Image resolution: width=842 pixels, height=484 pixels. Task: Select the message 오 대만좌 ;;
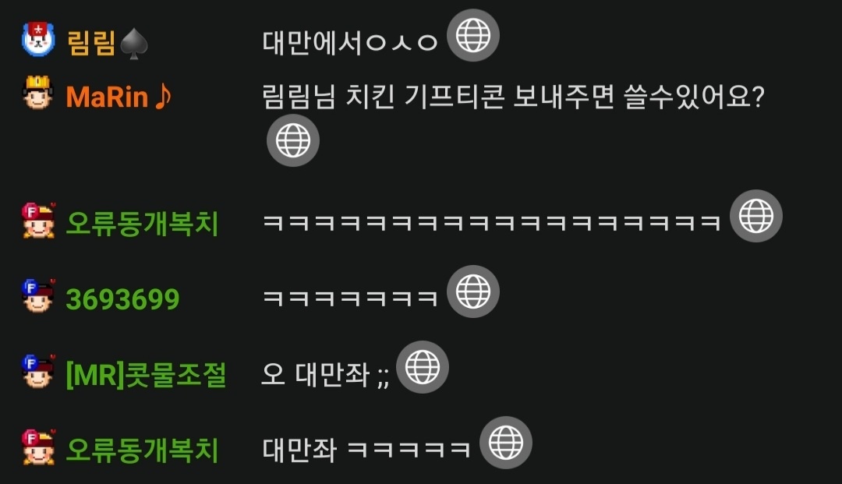325,375
